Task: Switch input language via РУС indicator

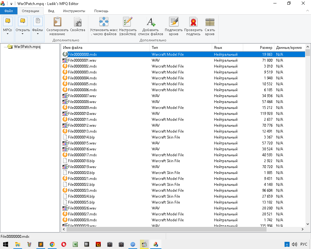Action: click(x=304, y=244)
